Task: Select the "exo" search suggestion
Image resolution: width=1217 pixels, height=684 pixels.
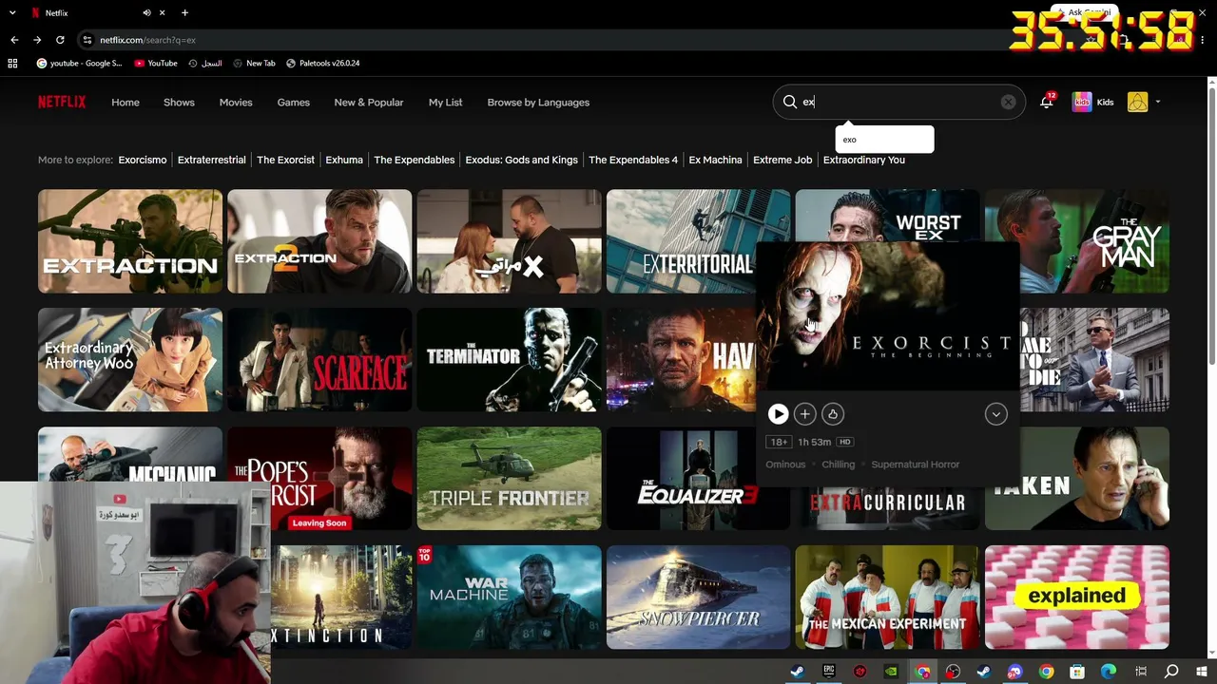Action: tap(884, 140)
